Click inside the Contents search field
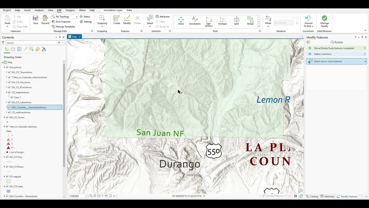The width and height of the screenshot is (369, 208). pyautogui.click(x=31, y=43)
